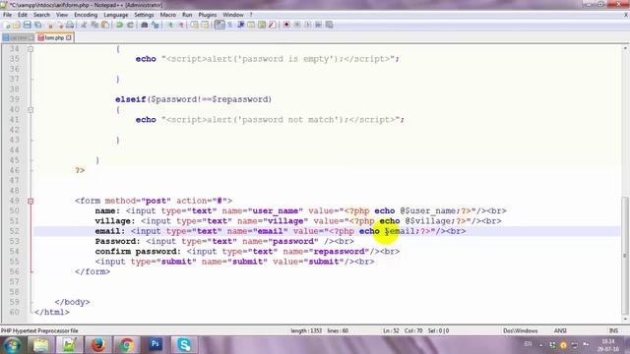
Task: Open the Run menu
Action: (x=187, y=15)
